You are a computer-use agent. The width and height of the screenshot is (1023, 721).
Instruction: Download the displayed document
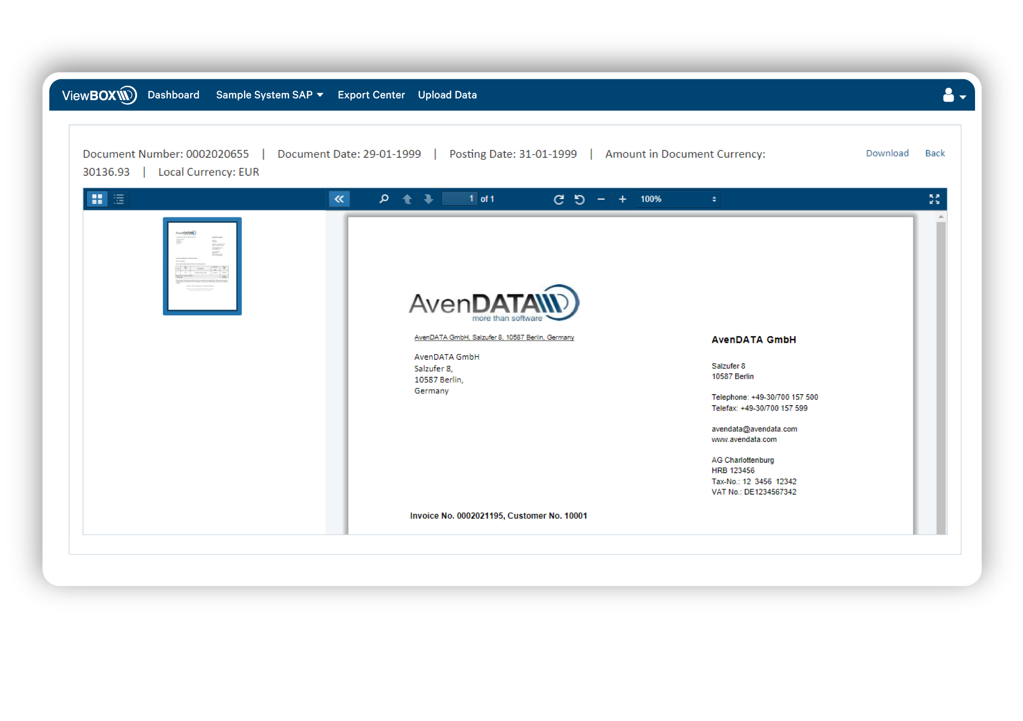(x=887, y=153)
